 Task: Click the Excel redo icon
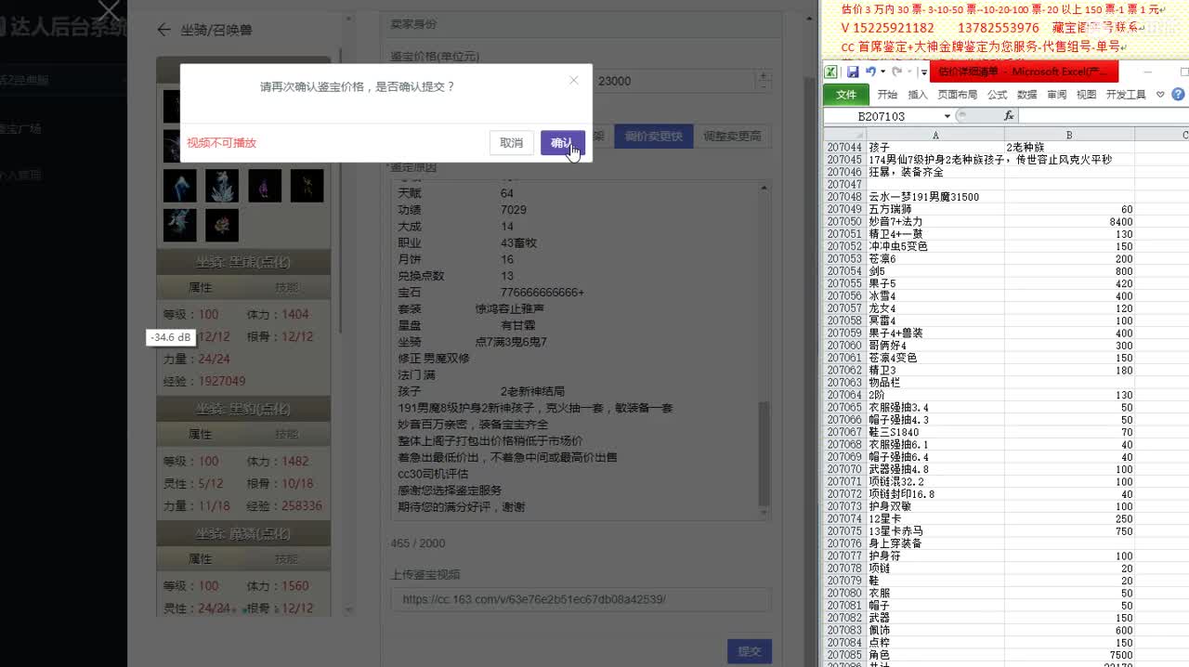(895, 72)
